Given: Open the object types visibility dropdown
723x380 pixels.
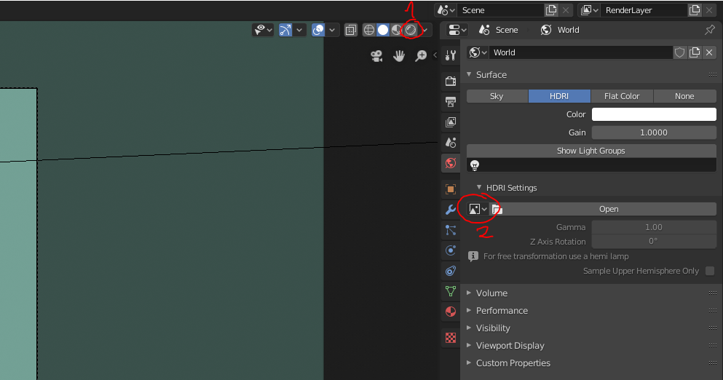Looking at the screenshot, I should point(264,30).
